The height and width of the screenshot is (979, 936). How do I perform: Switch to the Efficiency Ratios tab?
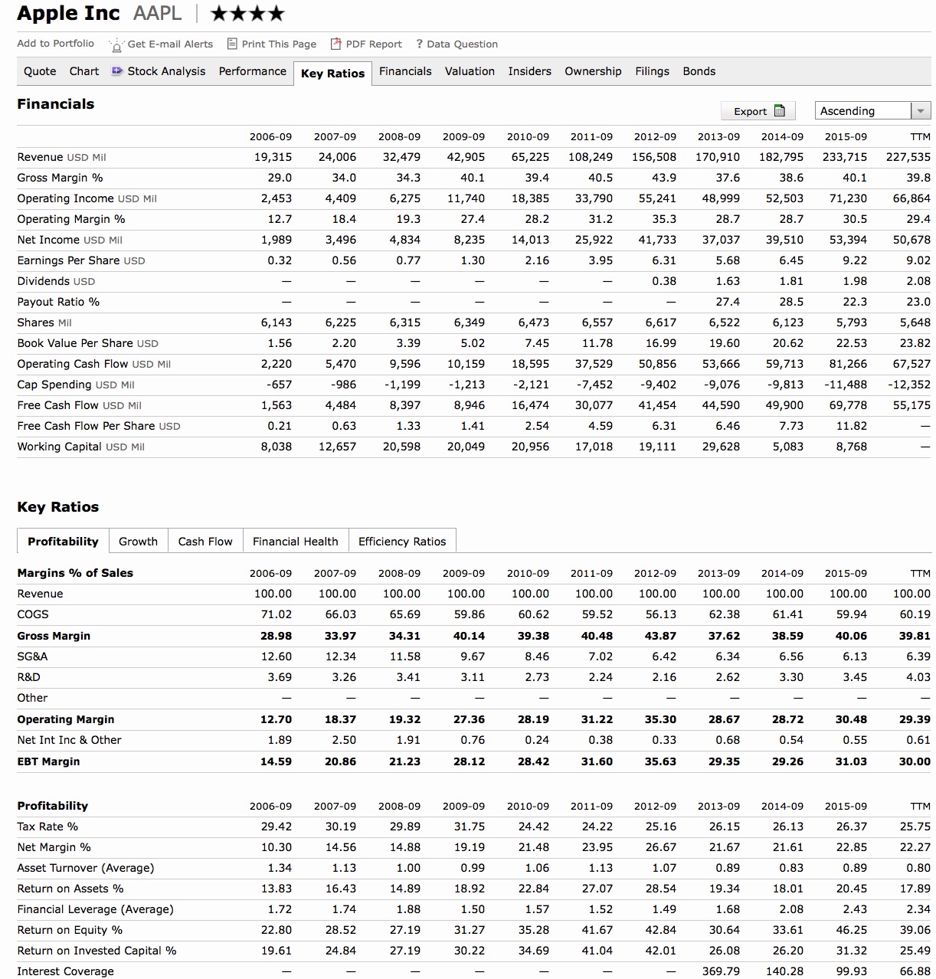[x=402, y=541]
